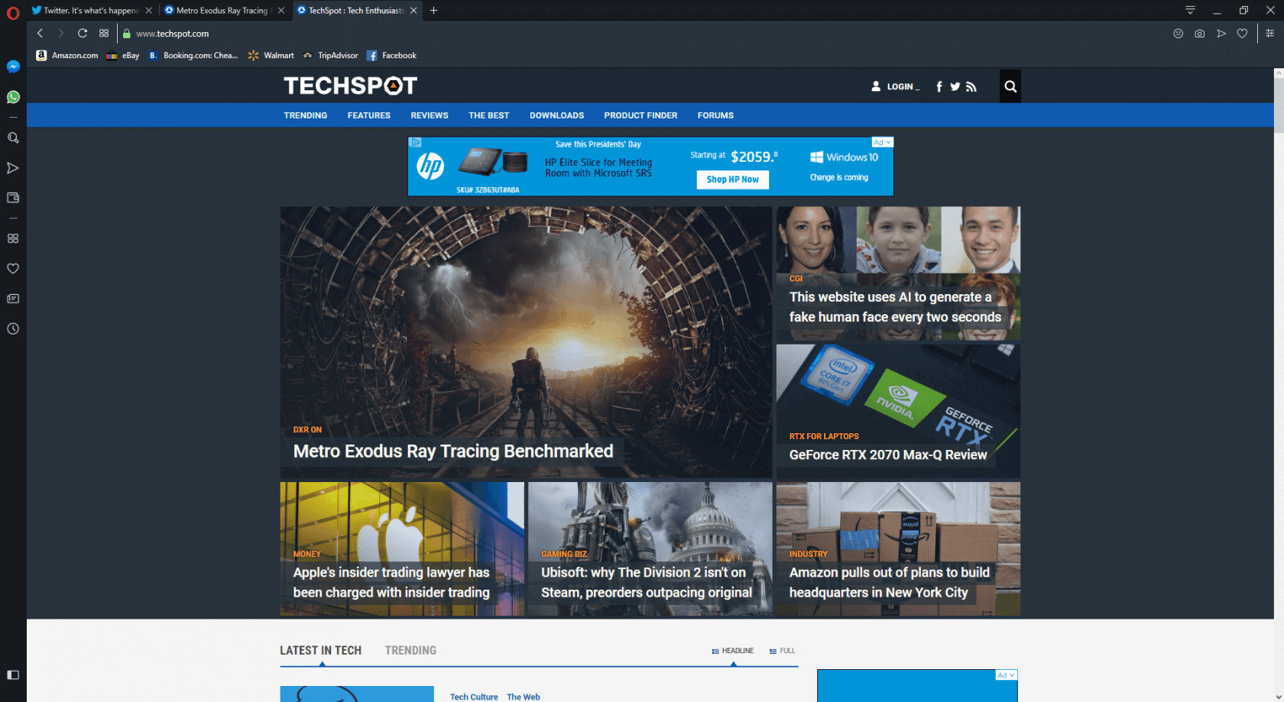The height and width of the screenshot is (702, 1284).
Task: Open the crypto wallet sidebar icon
Action: click(13, 198)
